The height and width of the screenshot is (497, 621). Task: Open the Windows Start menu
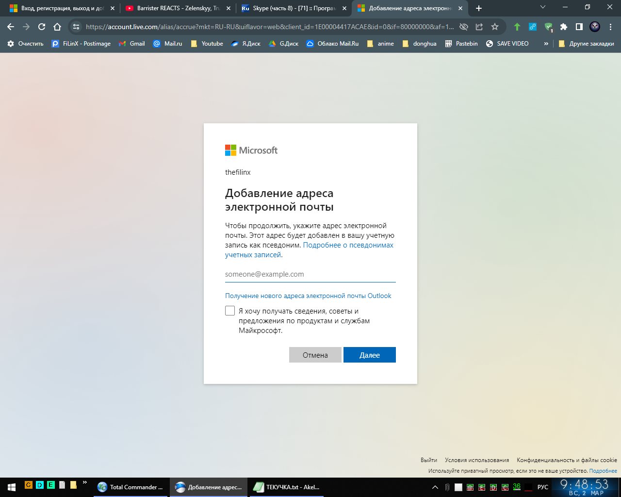pos(12,487)
